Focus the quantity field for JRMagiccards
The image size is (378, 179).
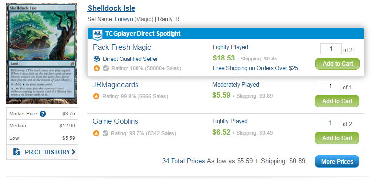330,86
